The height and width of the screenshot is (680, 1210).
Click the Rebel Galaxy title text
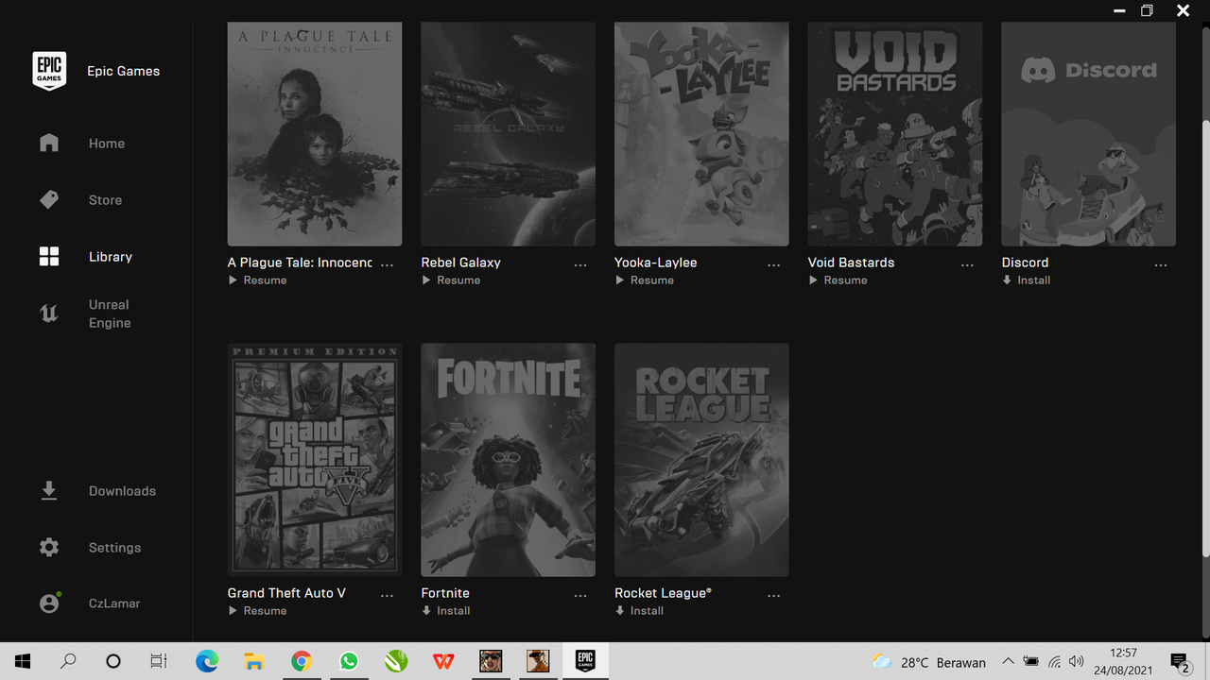coord(461,263)
